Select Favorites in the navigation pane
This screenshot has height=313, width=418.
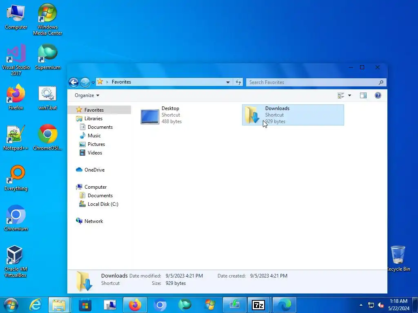click(100, 110)
